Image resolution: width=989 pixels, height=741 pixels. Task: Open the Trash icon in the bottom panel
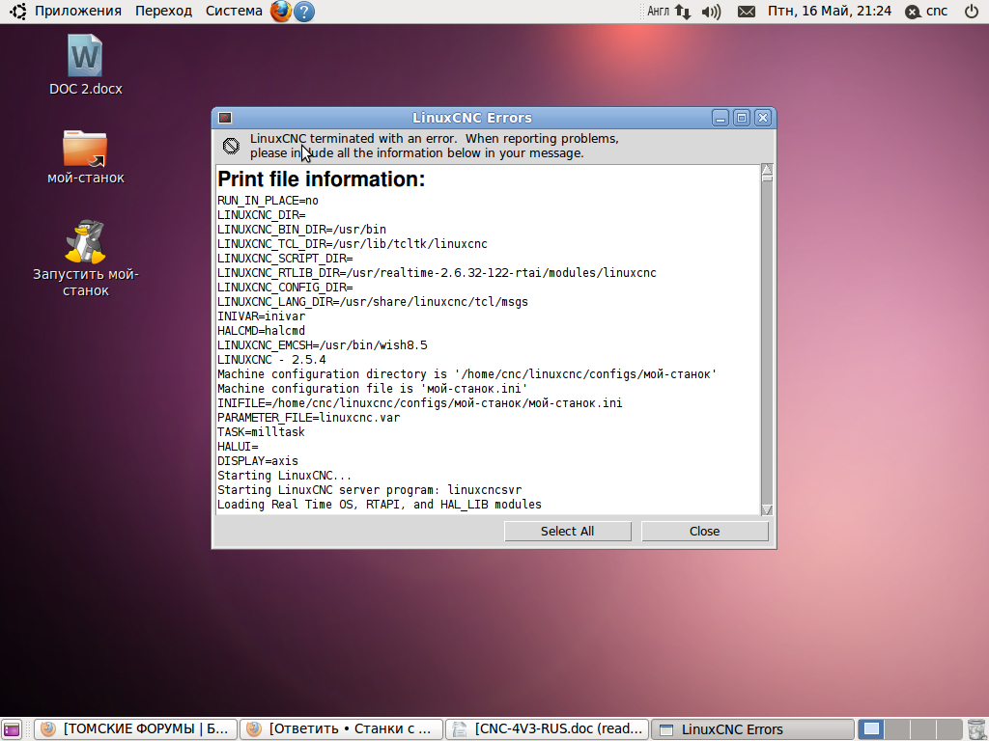975,729
